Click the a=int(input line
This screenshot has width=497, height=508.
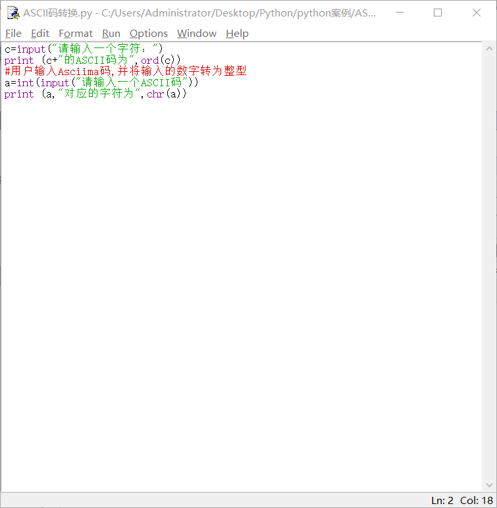101,82
